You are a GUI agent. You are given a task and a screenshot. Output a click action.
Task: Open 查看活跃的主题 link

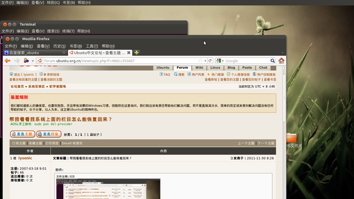point(51,80)
